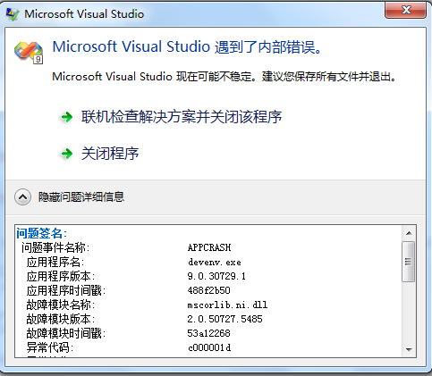Click green arrow beside 关闭程序
The height and width of the screenshot is (376, 432).
pyautogui.click(x=67, y=154)
